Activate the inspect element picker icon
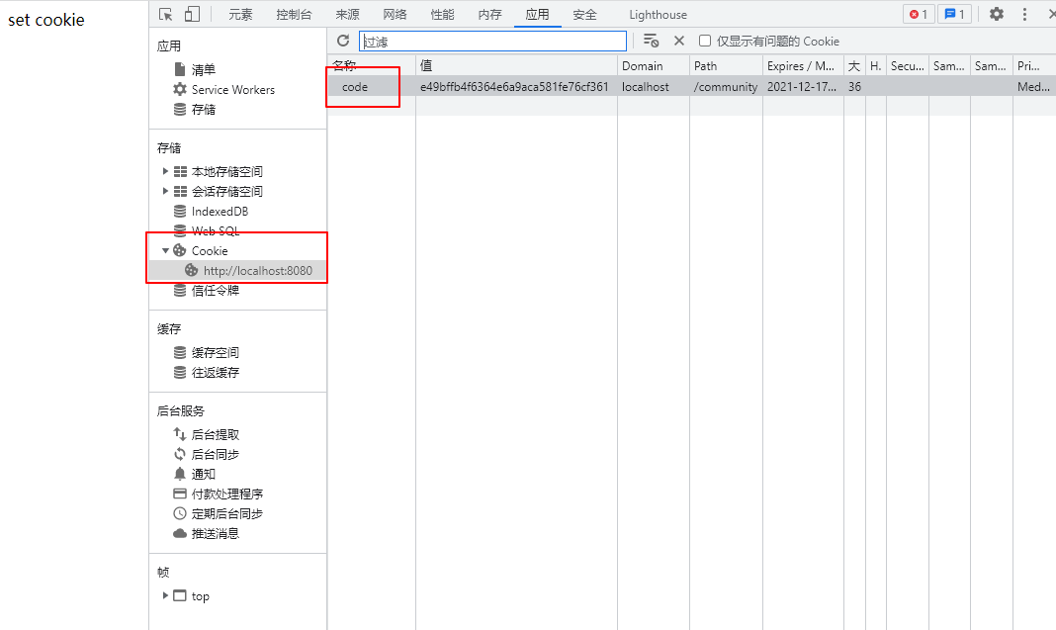The image size is (1056, 630). (166, 14)
